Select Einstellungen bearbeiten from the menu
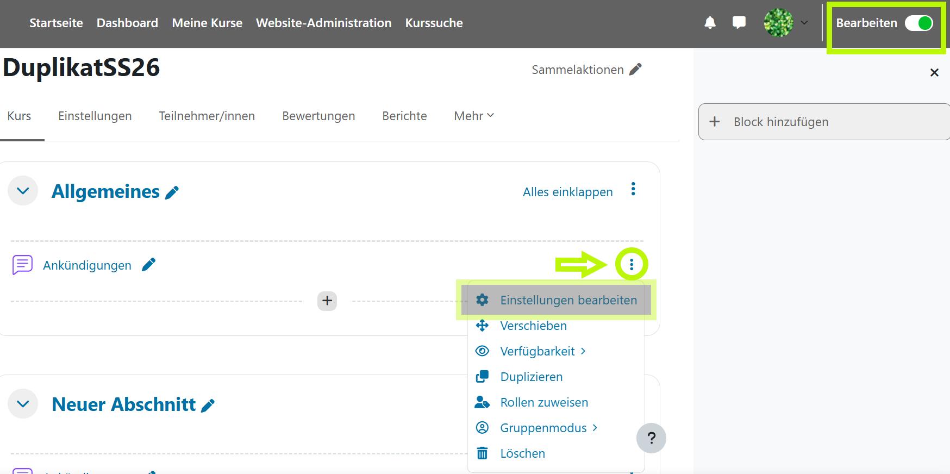 568,300
